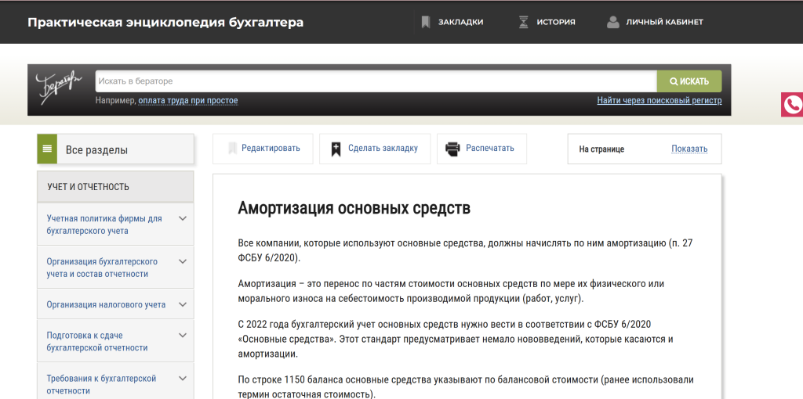This screenshot has width=803, height=399.
Task: Click paragraph starting with По строке 1150
Action: pos(466,386)
